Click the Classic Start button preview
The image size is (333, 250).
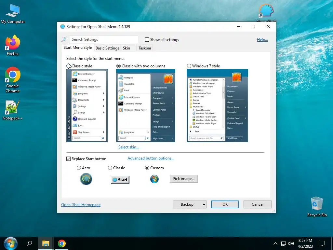pyautogui.click(x=120, y=180)
